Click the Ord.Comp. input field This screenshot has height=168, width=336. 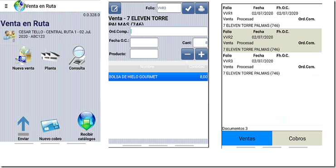tap(169, 31)
